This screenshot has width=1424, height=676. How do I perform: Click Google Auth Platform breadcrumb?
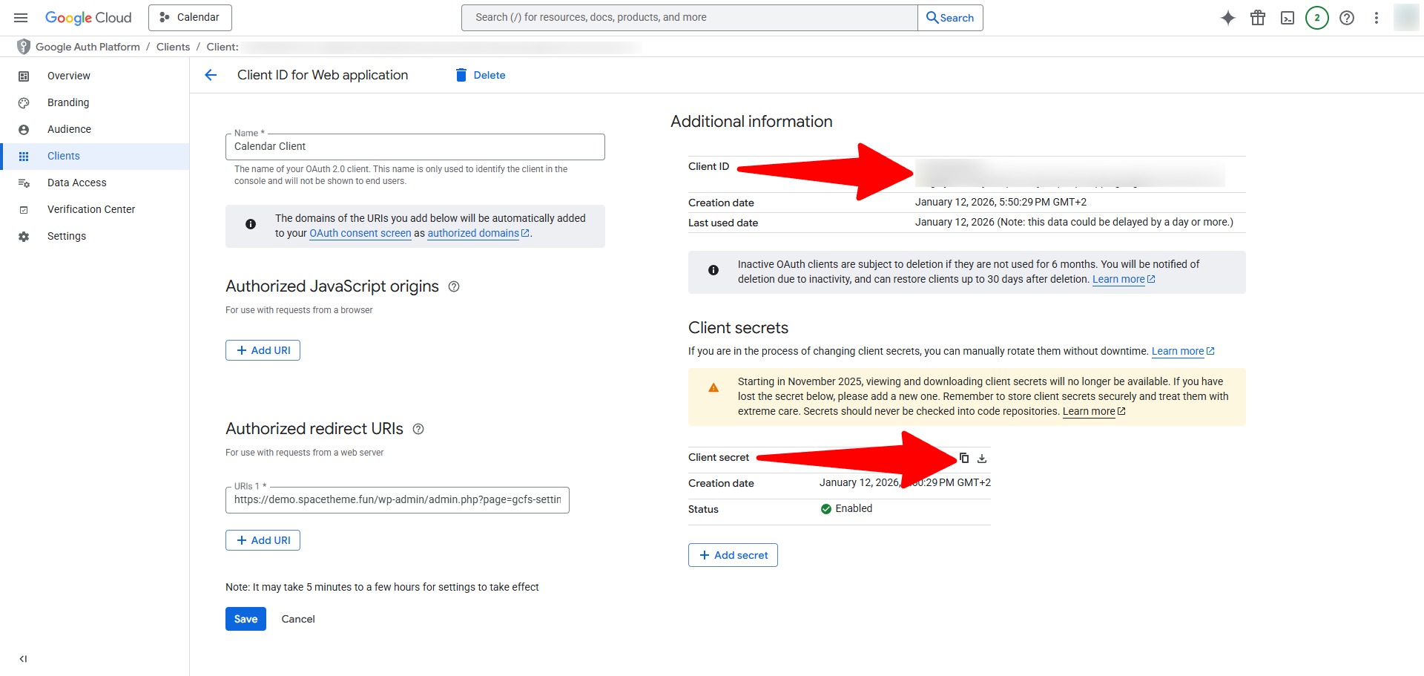(88, 47)
